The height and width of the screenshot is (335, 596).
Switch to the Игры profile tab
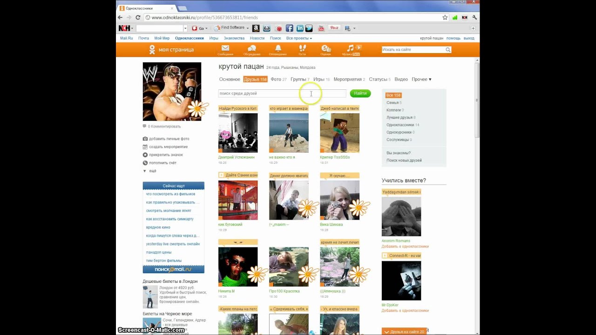[321, 80]
